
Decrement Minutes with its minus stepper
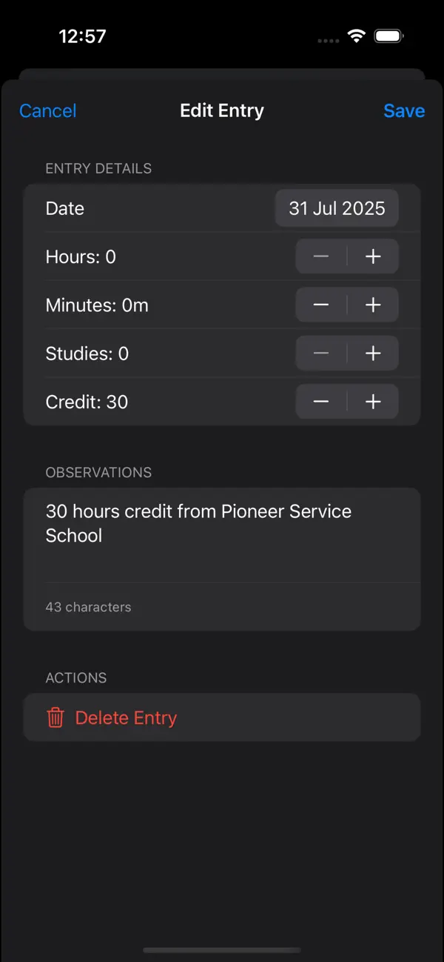320,305
